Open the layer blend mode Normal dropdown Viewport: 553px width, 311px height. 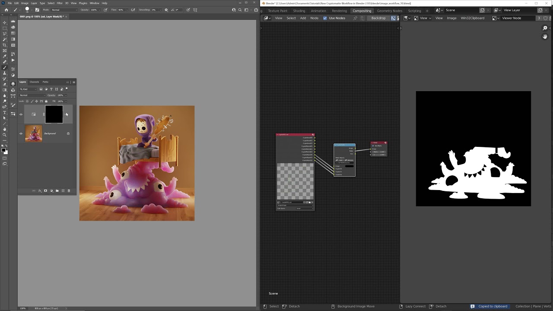(x=32, y=95)
